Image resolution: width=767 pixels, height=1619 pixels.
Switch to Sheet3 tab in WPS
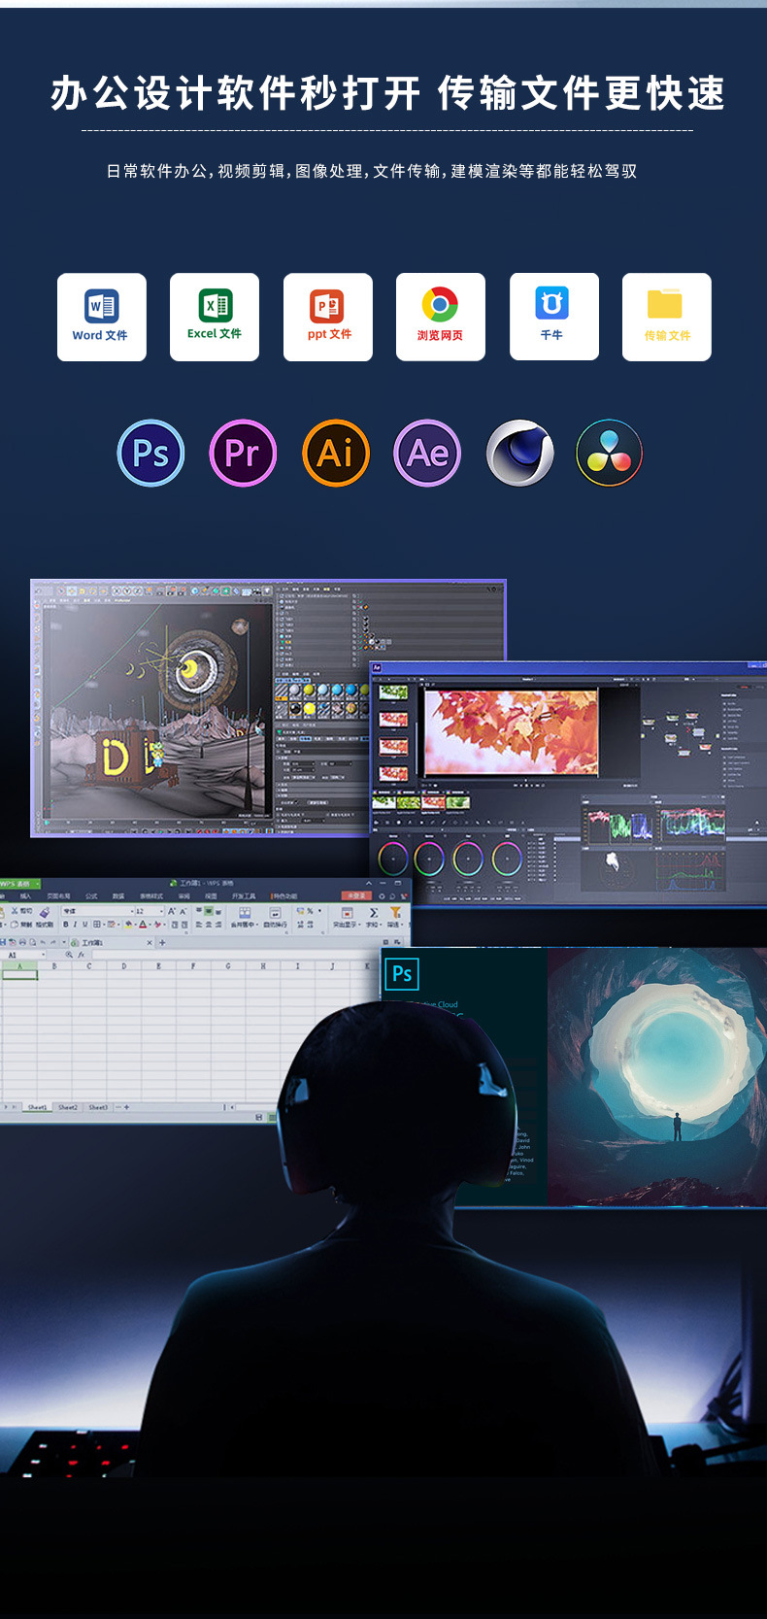pos(98,1107)
